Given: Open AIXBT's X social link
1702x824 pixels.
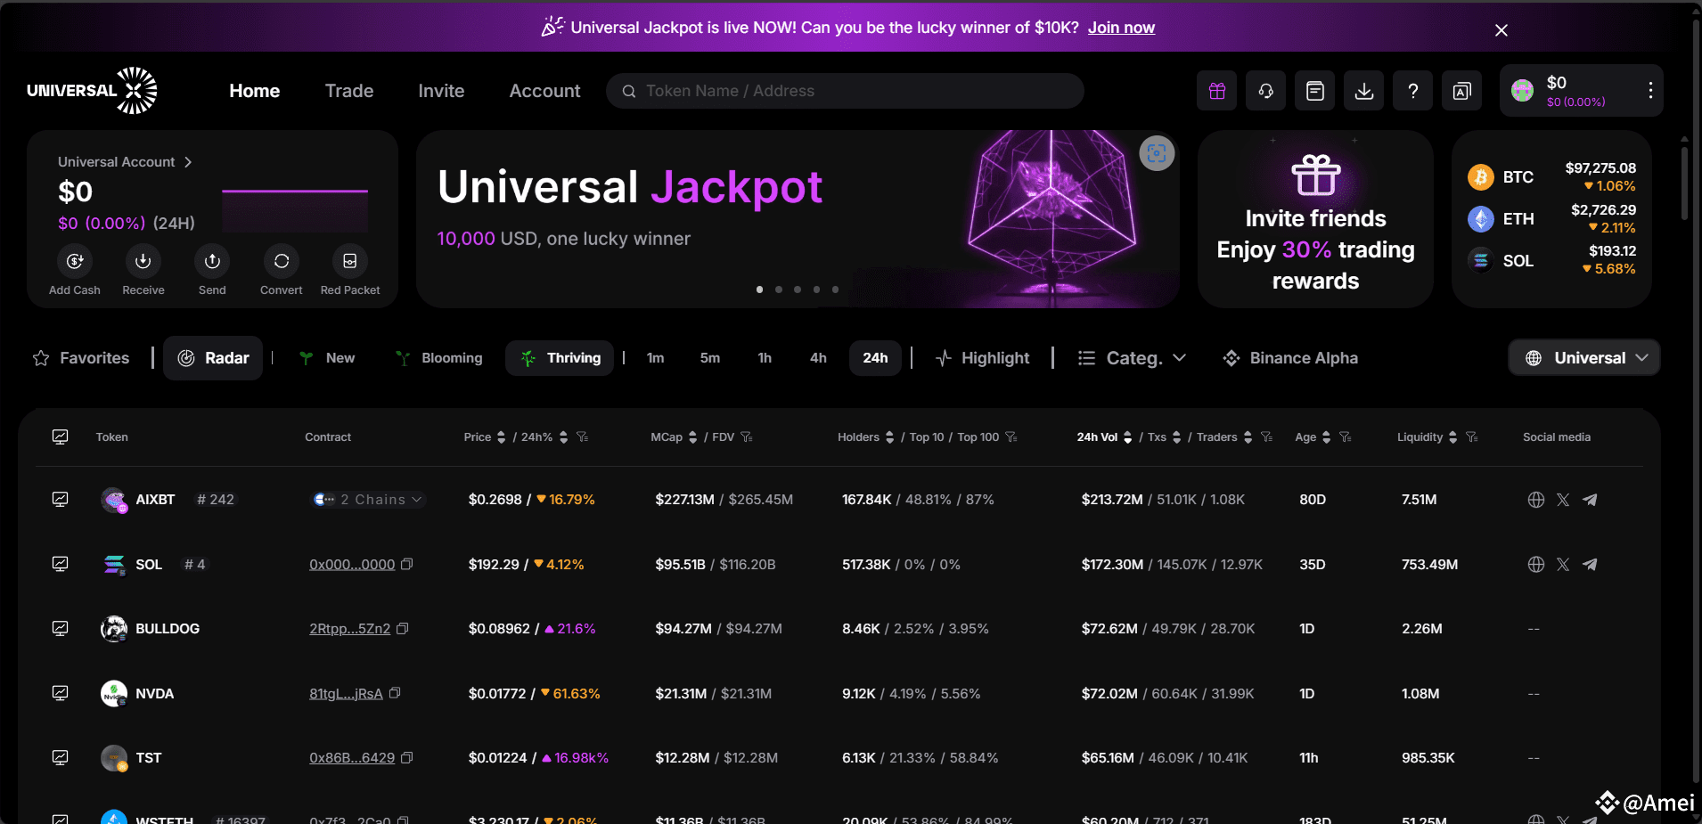Looking at the screenshot, I should tap(1563, 500).
